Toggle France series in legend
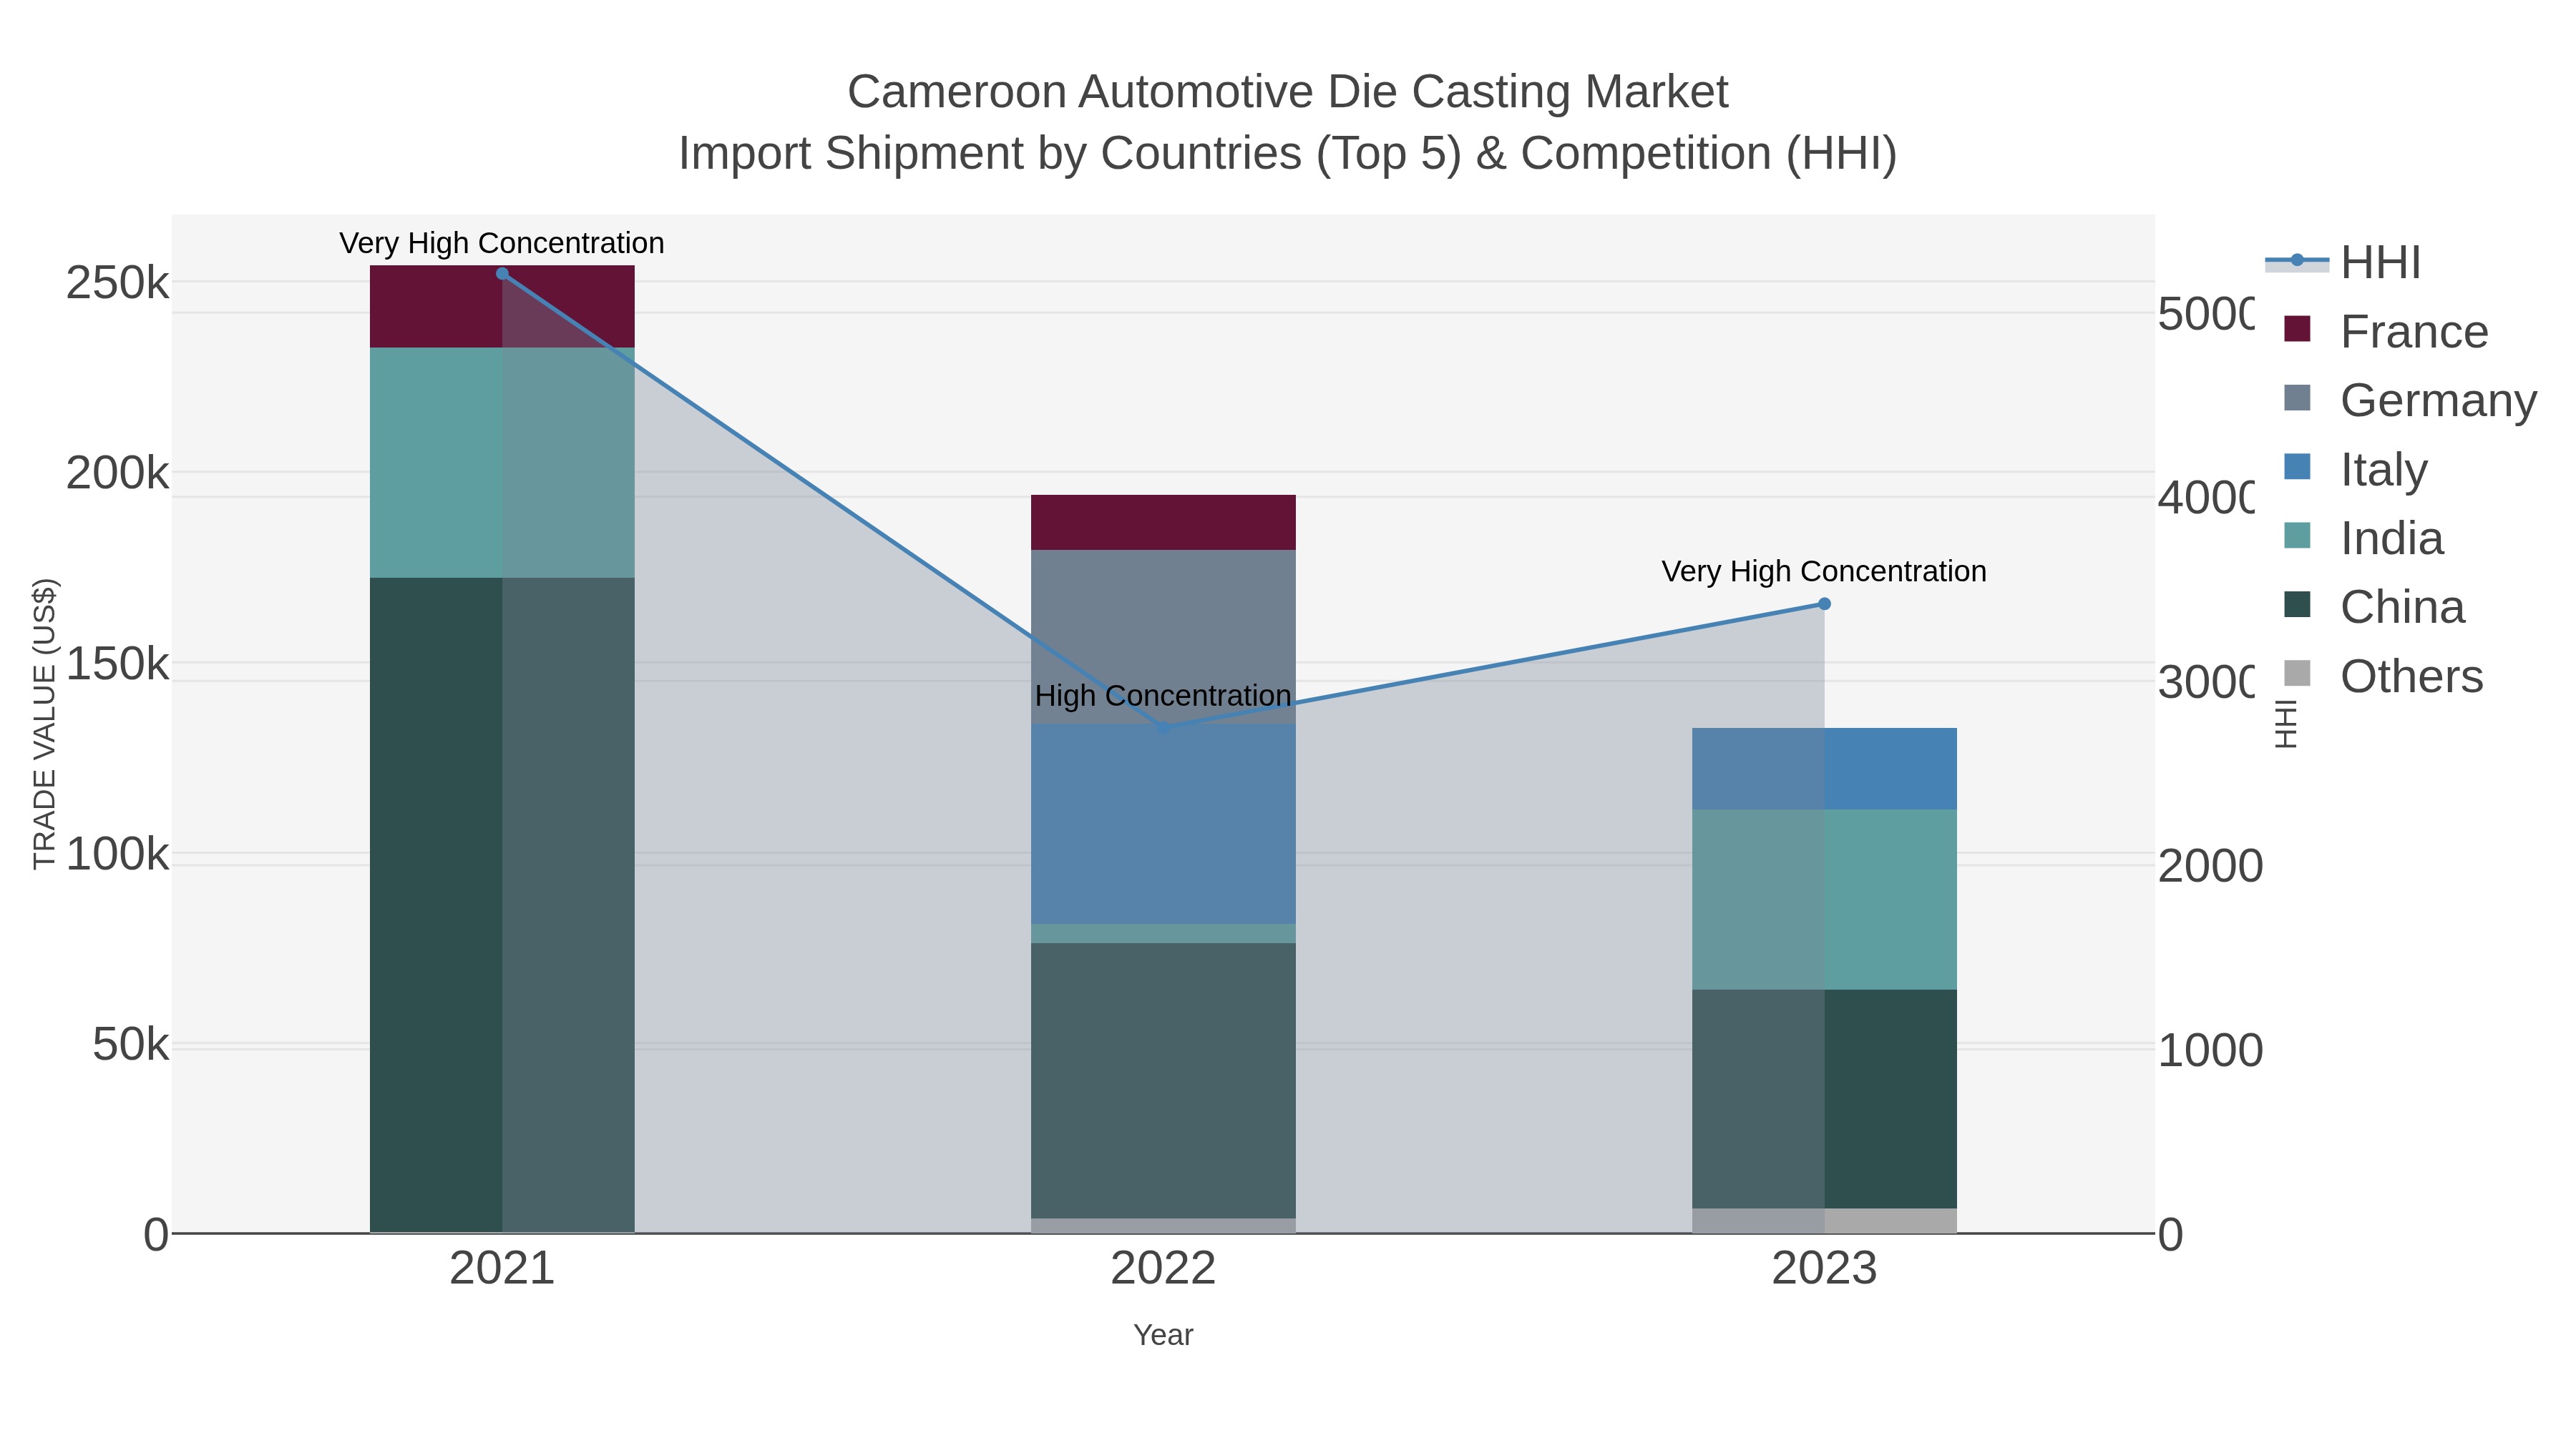The height and width of the screenshot is (1448, 2576). pos(2386,332)
